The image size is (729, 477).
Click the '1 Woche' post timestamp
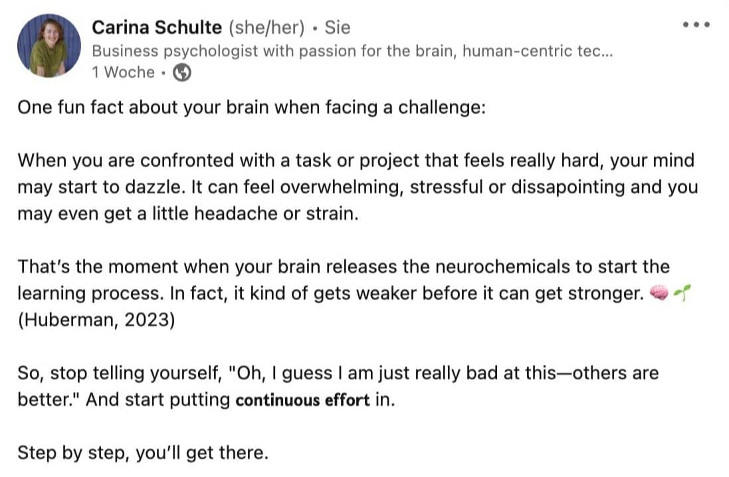click(x=123, y=72)
